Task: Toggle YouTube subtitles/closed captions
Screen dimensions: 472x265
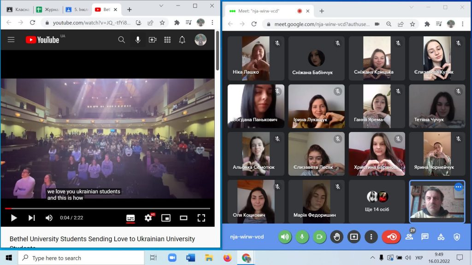Action: point(130,218)
